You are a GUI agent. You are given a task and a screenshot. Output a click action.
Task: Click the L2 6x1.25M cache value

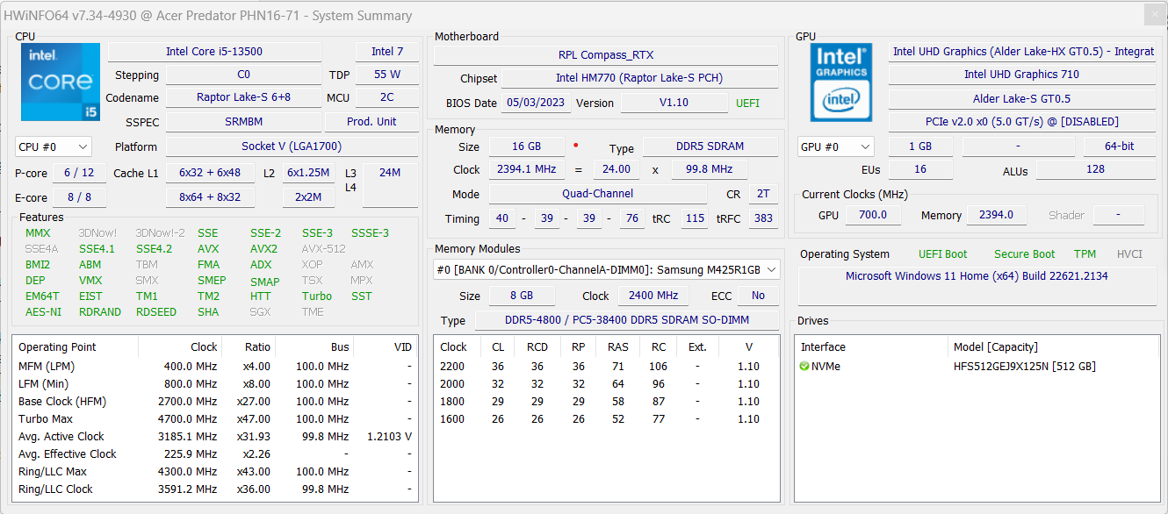(308, 174)
